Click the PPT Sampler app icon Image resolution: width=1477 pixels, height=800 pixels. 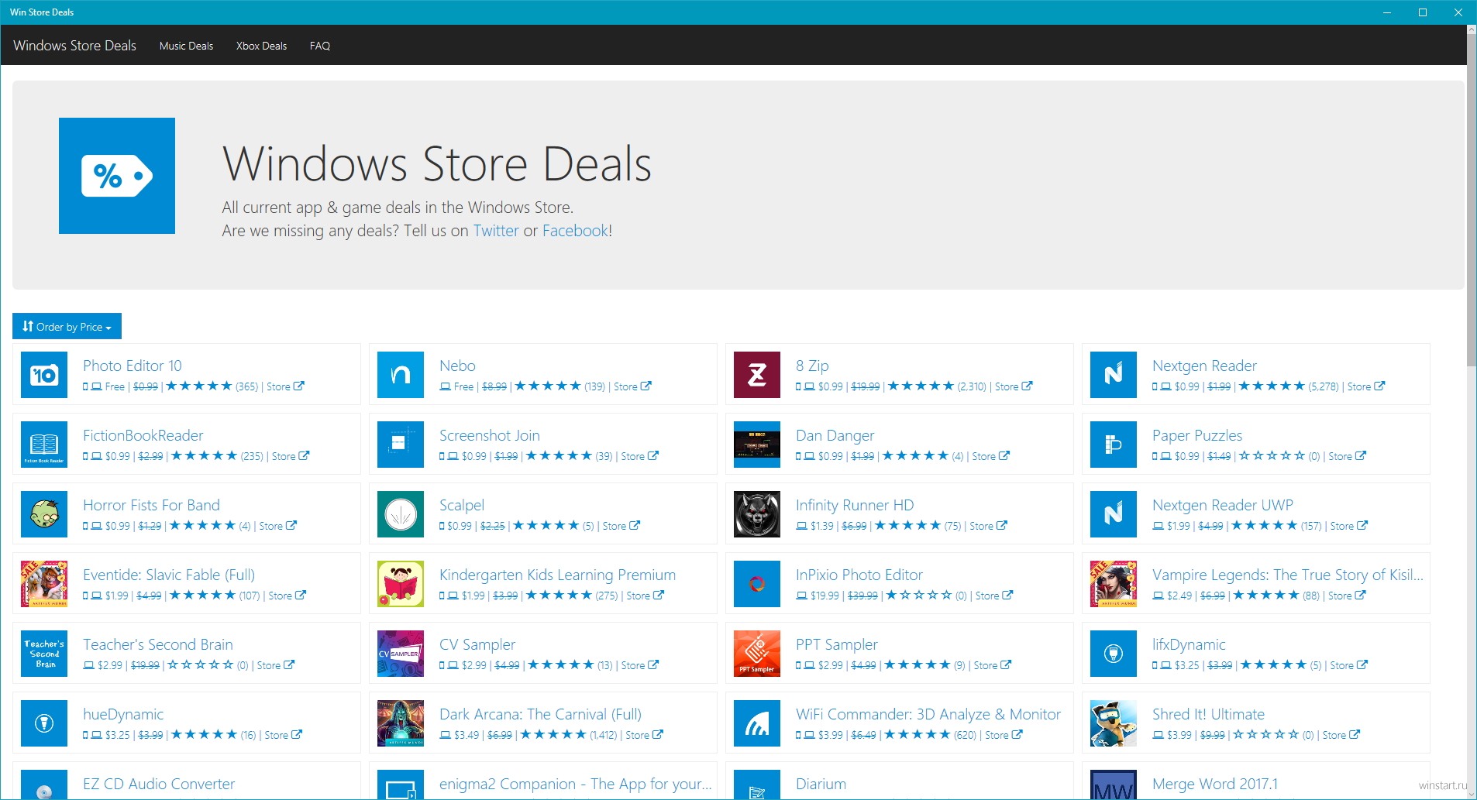757,654
